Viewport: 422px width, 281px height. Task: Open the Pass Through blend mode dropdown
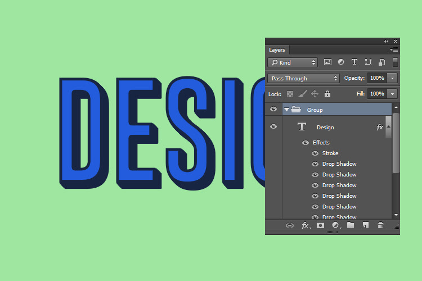point(303,78)
